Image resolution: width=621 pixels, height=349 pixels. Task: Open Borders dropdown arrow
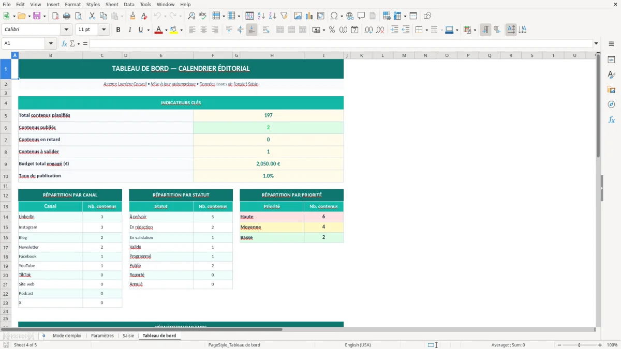426,30
